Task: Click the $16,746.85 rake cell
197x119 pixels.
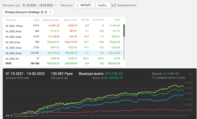Action: pyautogui.click(x=114, y=53)
